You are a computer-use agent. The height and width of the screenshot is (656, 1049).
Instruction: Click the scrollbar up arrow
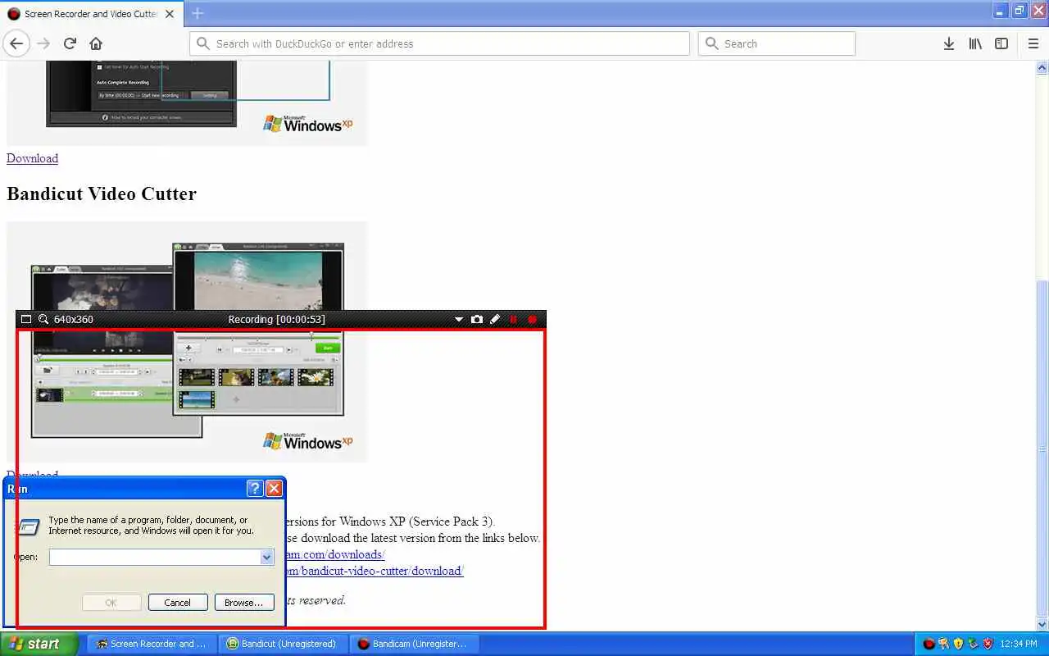(x=1042, y=66)
